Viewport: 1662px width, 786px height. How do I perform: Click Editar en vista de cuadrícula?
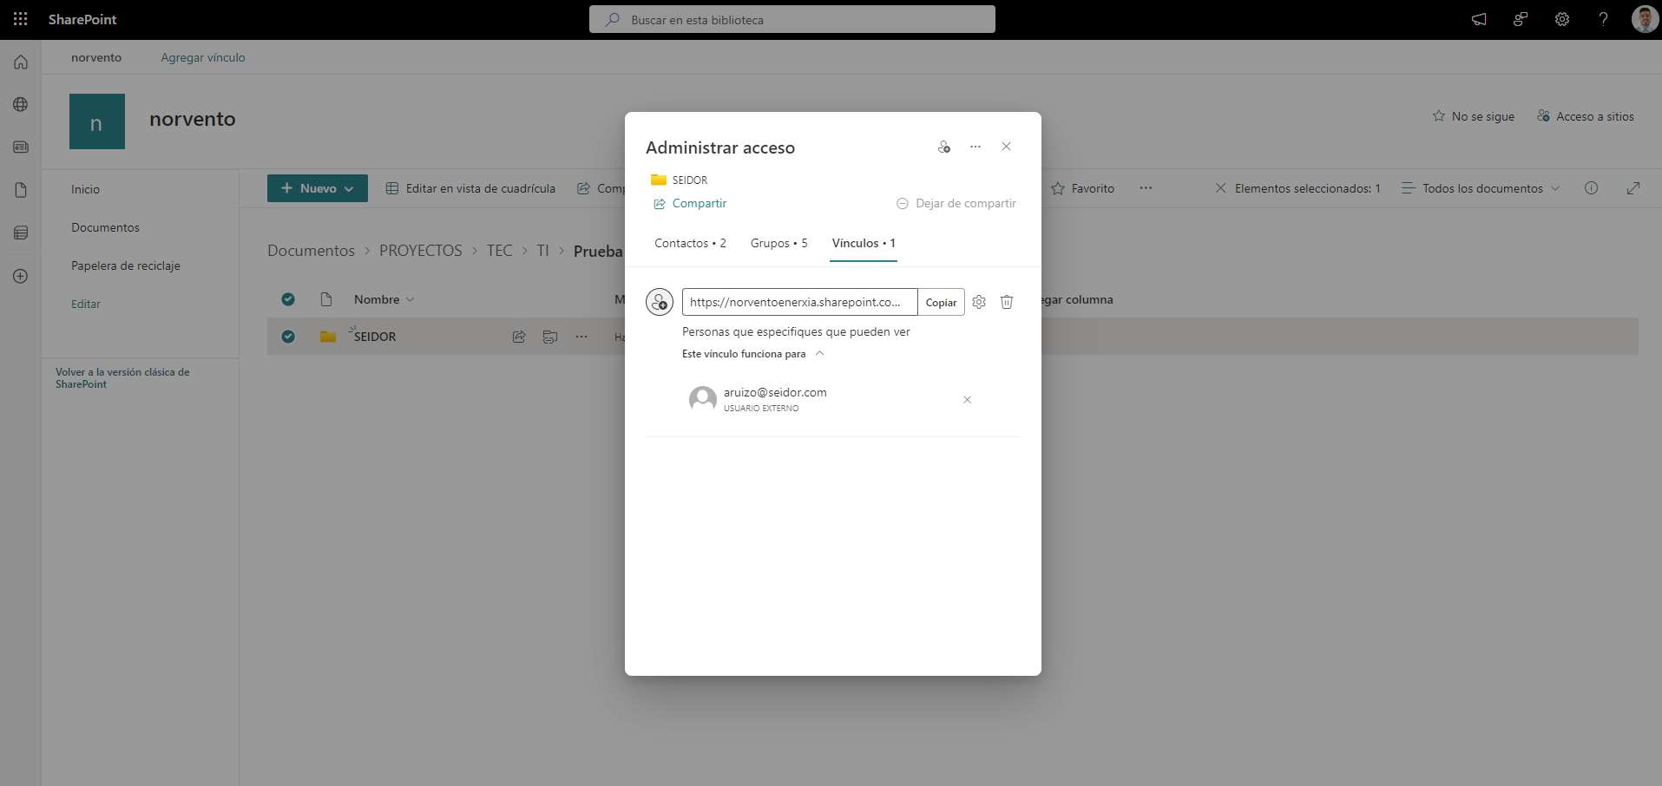coord(470,188)
